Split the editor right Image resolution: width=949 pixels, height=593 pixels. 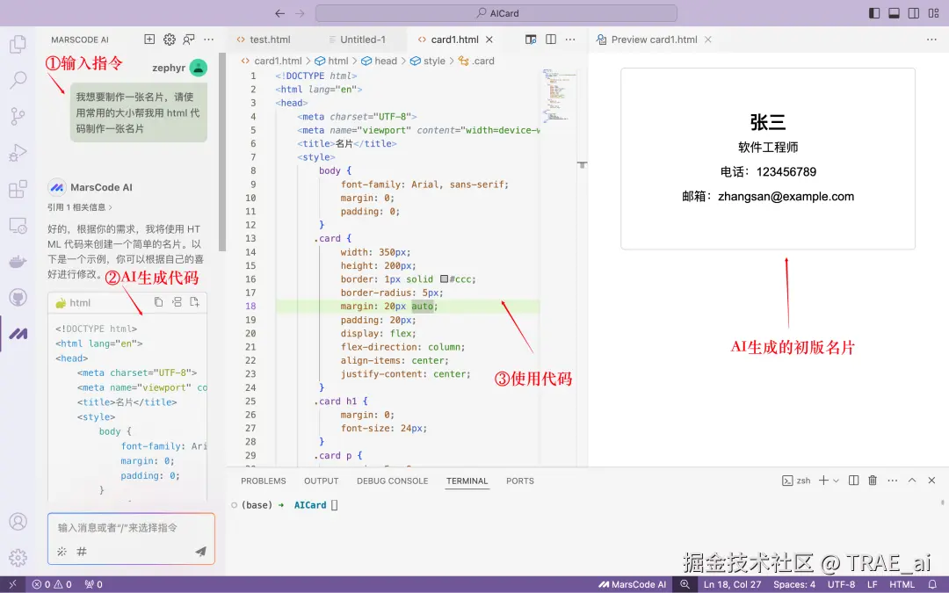[x=551, y=40]
